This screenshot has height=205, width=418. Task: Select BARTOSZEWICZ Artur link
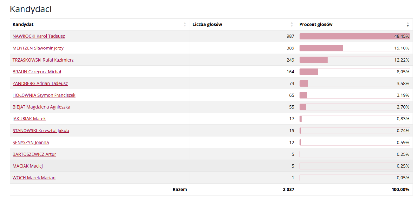(x=34, y=154)
